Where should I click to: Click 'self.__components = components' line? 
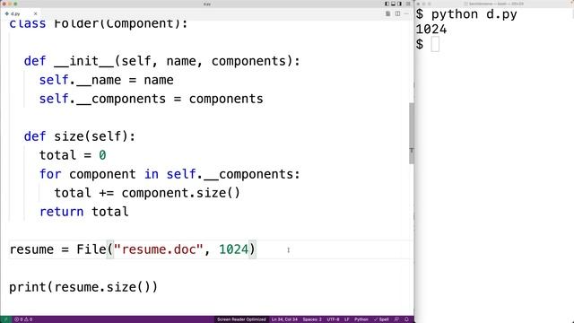(152, 99)
